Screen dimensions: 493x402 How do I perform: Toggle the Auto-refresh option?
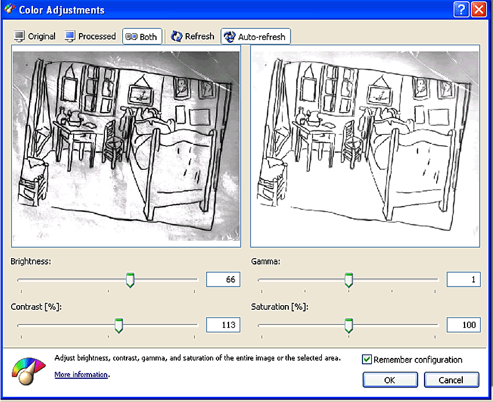pyautogui.click(x=256, y=37)
